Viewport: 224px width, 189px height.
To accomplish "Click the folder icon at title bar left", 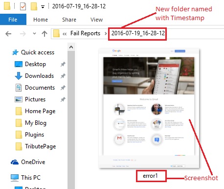I will pyautogui.click(x=7, y=6).
